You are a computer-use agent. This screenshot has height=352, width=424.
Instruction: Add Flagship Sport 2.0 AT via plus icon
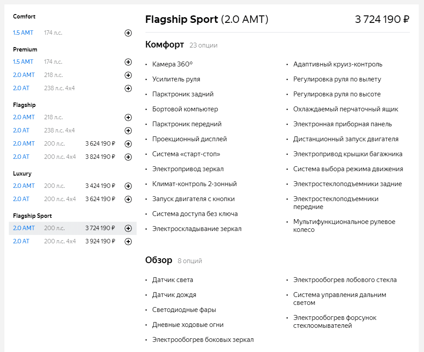pos(128,242)
